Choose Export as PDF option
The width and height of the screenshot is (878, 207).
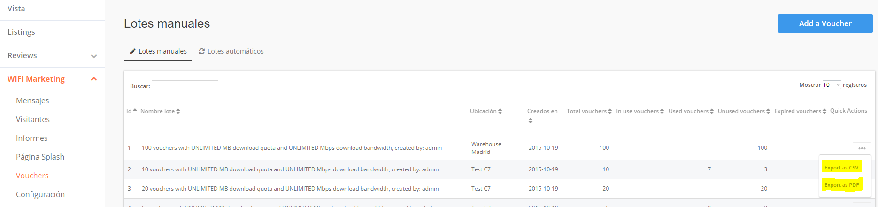click(841, 185)
